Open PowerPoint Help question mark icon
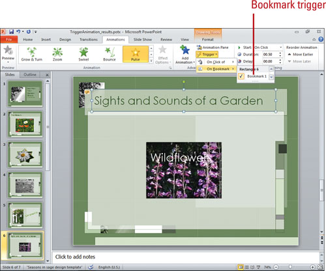The image size is (326, 271). [321, 39]
